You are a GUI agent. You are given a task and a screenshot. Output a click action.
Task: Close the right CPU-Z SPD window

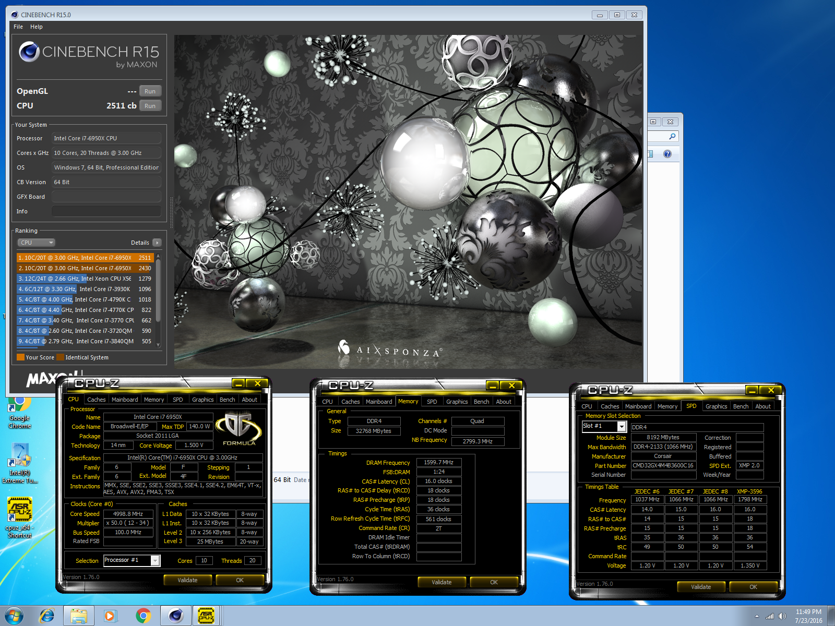[x=771, y=390]
